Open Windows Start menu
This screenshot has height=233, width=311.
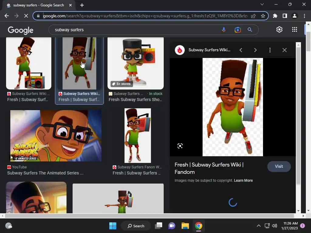113,226
